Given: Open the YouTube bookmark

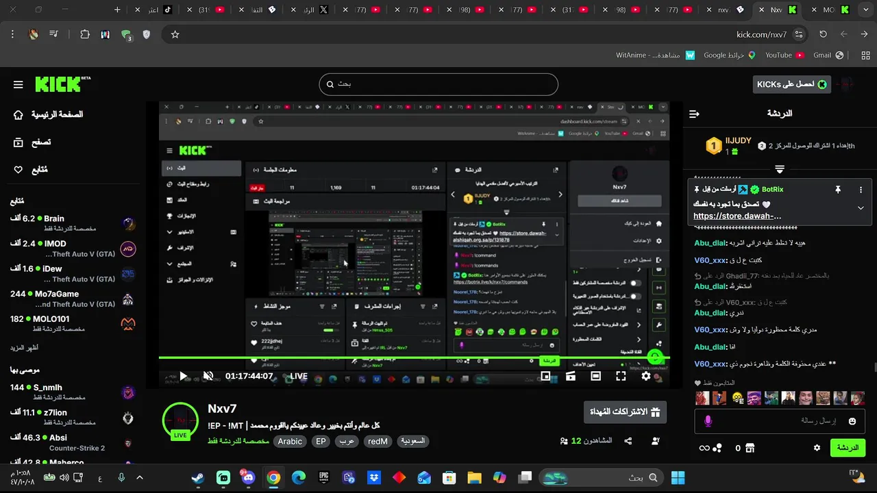Looking at the screenshot, I should click(784, 55).
